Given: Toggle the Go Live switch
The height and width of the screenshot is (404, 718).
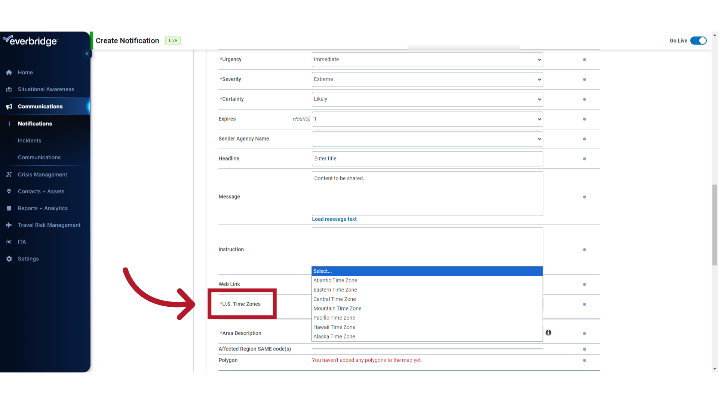Looking at the screenshot, I should coord(698,41).
